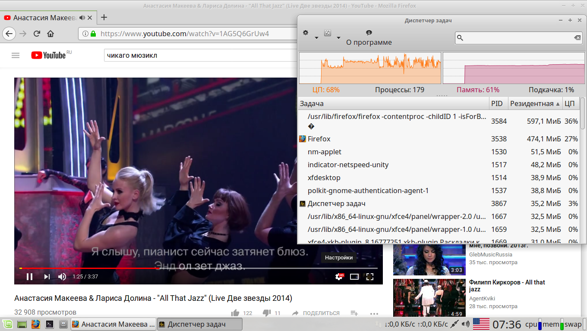This screenshot has width=587, height=331.
Task: Go back in Firefox
Action: pos(9,34)
